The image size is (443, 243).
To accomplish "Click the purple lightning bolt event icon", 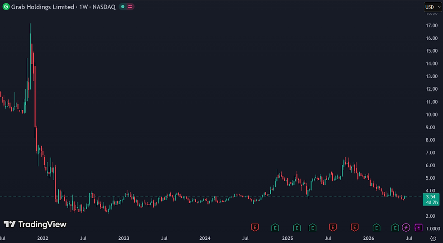I will pos(406,227).
